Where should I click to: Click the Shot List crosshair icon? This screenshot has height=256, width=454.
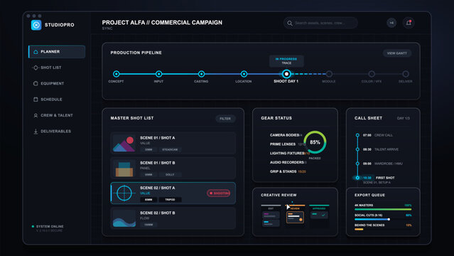click(36, 68)
